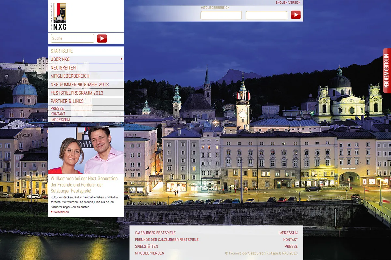Open Impressum in the sidebar menu
The height and width of the screenshot is (260, 391).
(86, 120)
